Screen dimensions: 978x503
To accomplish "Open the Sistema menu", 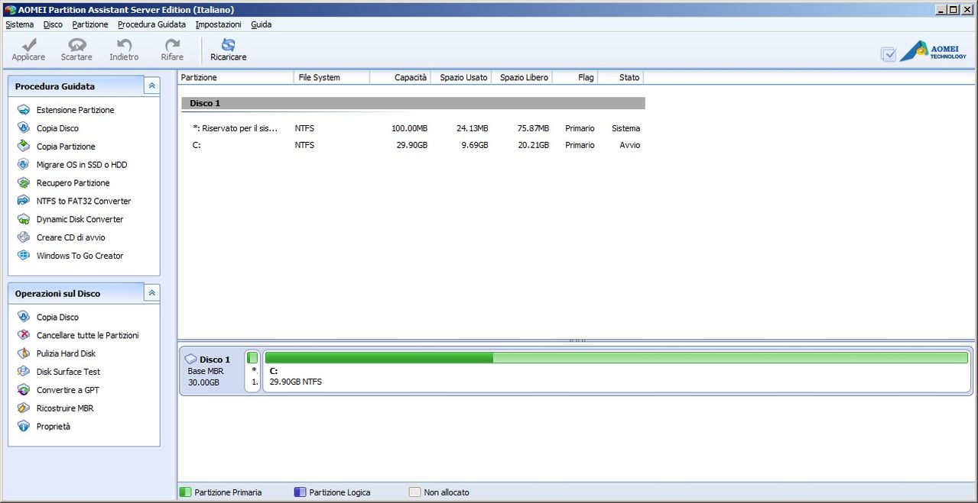I will point(19,24).
